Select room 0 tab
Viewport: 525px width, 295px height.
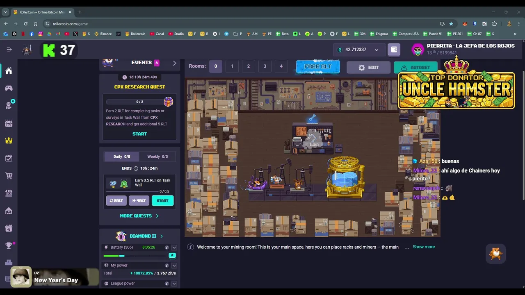click(216, 66)
